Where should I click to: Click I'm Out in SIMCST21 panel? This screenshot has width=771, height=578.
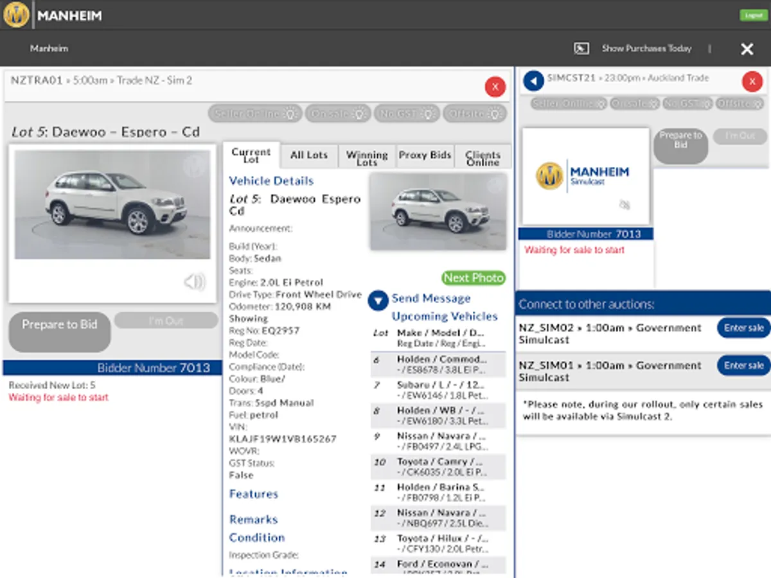point(740,136)
